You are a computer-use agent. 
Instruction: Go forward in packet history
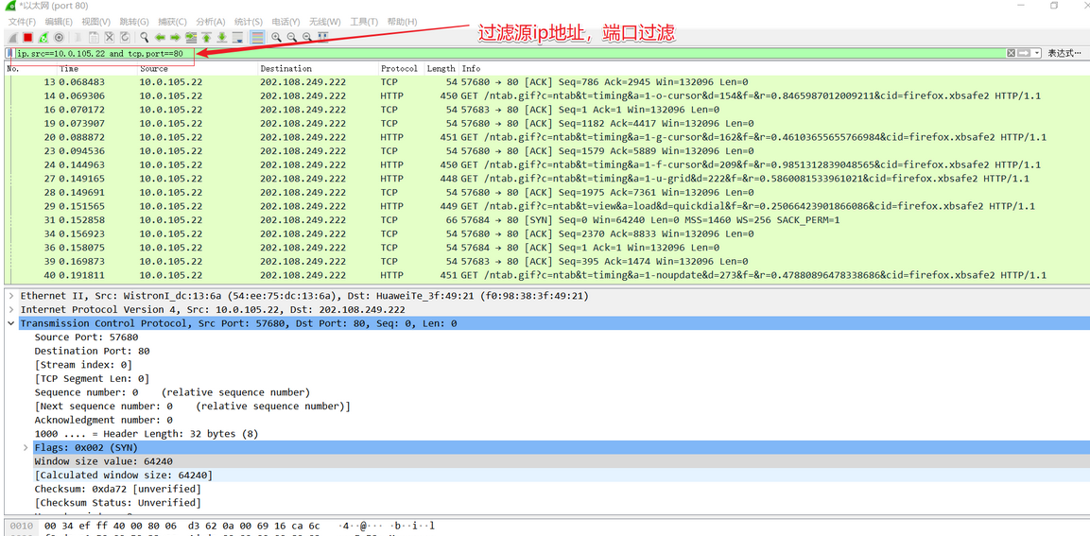[x=175, y=37]
